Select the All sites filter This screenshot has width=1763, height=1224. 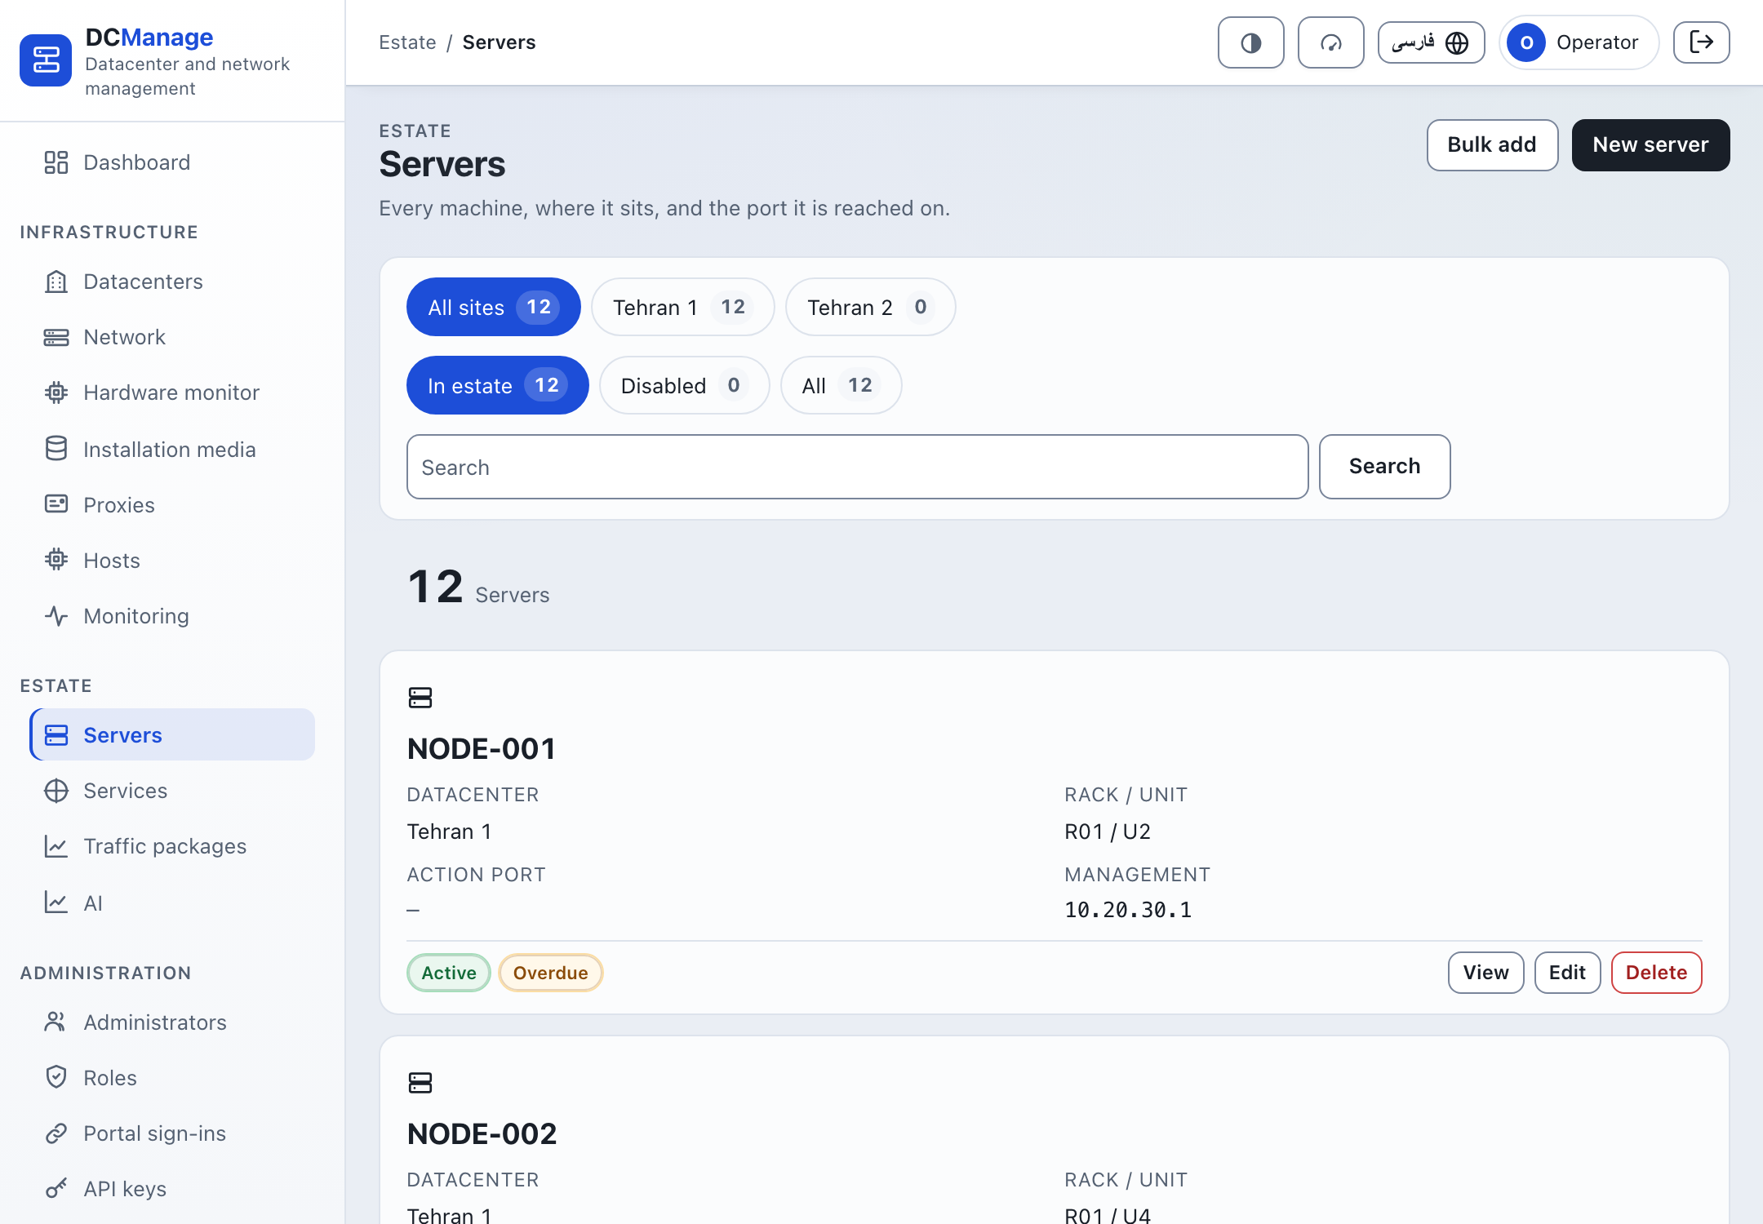(493, 307)
